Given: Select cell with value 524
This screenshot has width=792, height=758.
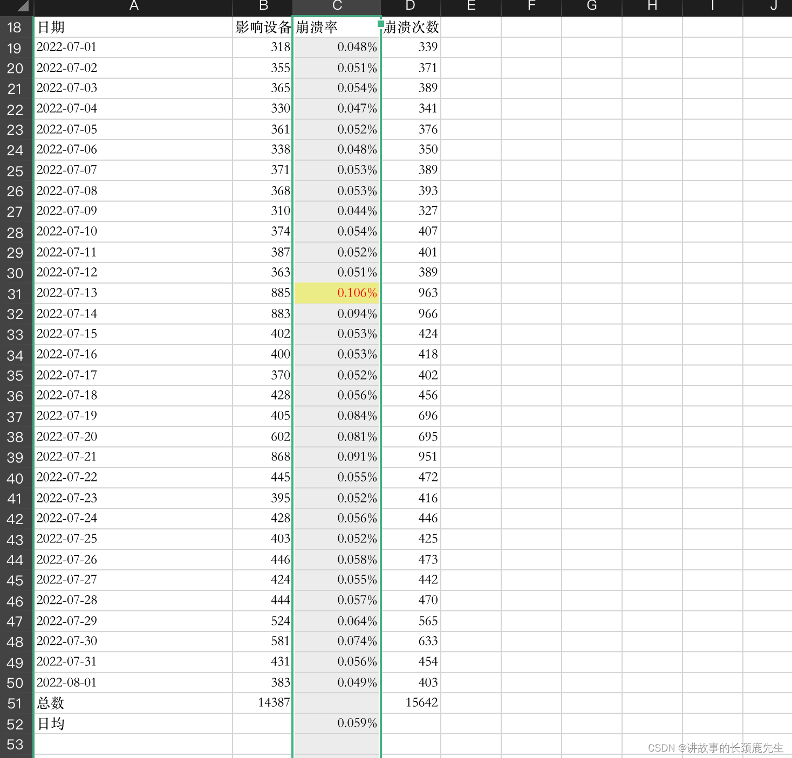Looking at the screenshot, I should 263,621.
